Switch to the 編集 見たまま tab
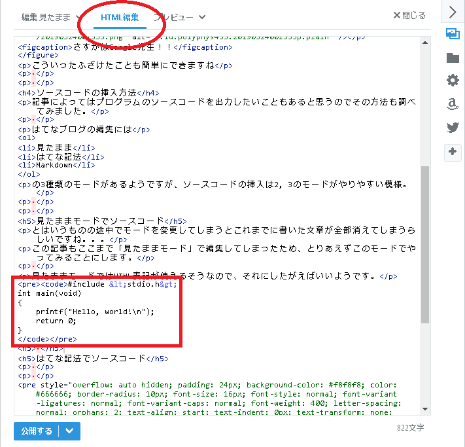Image resolution: width=465 pixels, height=447 pixels. pos(46,17)
